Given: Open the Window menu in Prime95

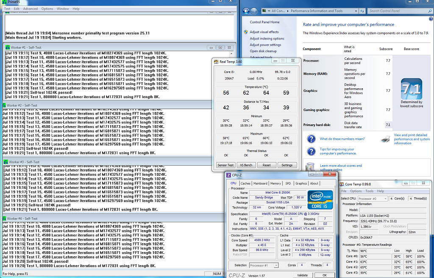Looking at the screenshot, I should coord(63,8).
